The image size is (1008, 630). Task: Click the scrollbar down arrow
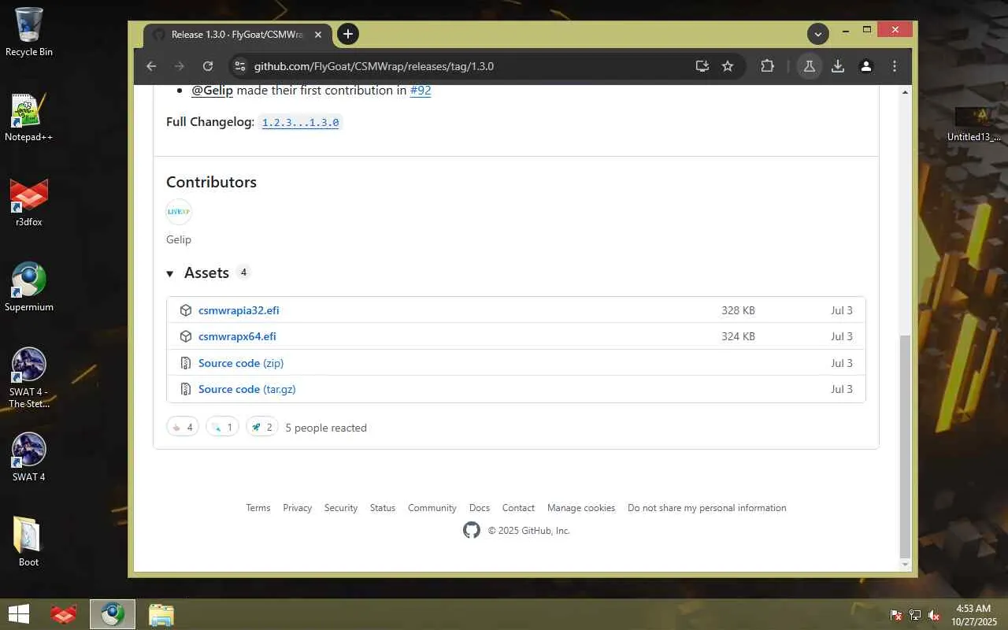[905, 565]
